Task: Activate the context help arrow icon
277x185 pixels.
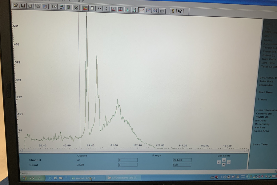Action: tap(180, 11)
